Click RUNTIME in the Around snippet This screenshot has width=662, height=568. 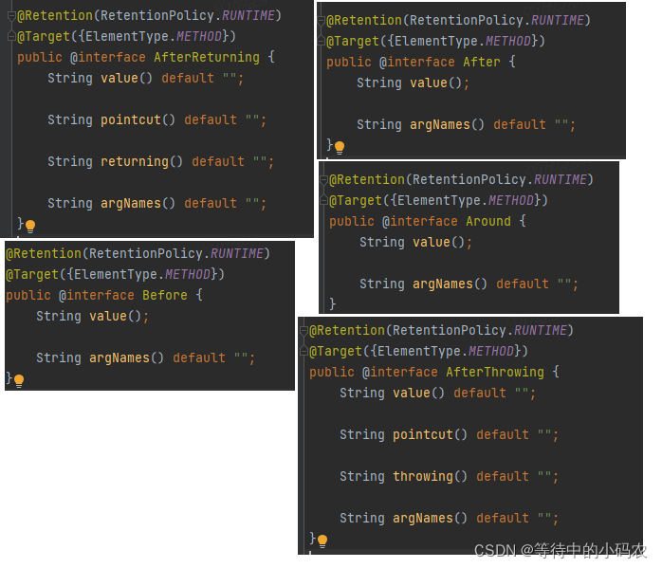(x=561, y=180)
